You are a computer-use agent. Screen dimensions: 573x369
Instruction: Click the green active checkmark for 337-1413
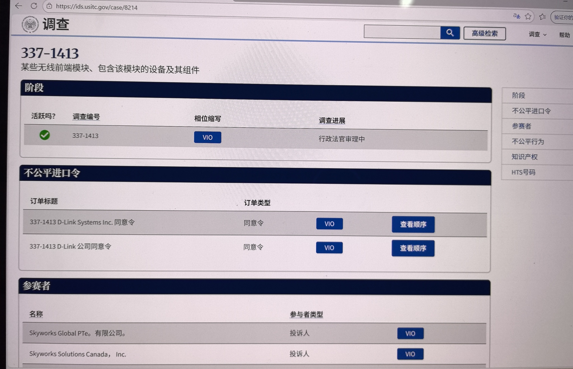[44, 135]
